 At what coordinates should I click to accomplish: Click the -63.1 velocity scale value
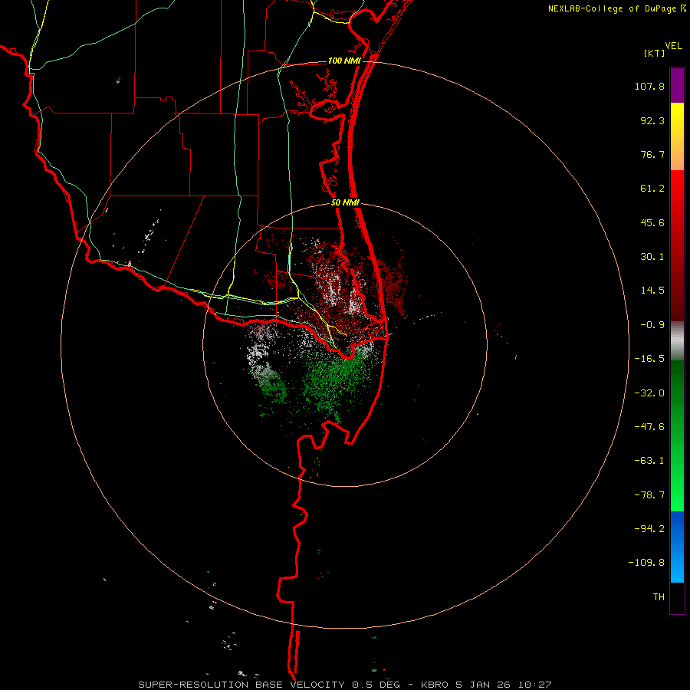point(649,461)
